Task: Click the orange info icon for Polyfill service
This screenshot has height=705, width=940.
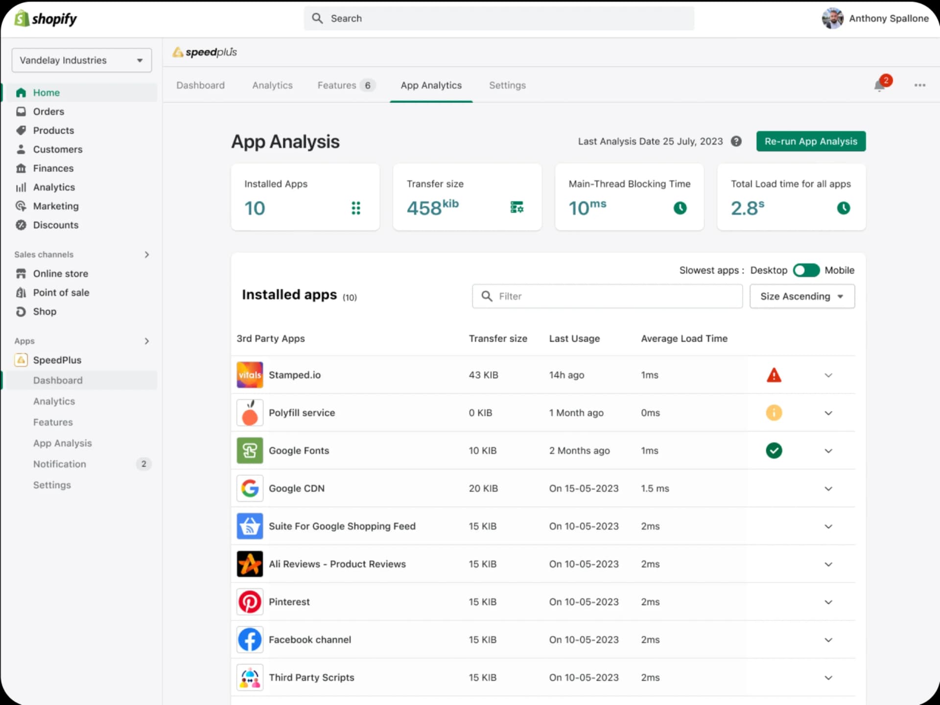Action: point(774,413)
